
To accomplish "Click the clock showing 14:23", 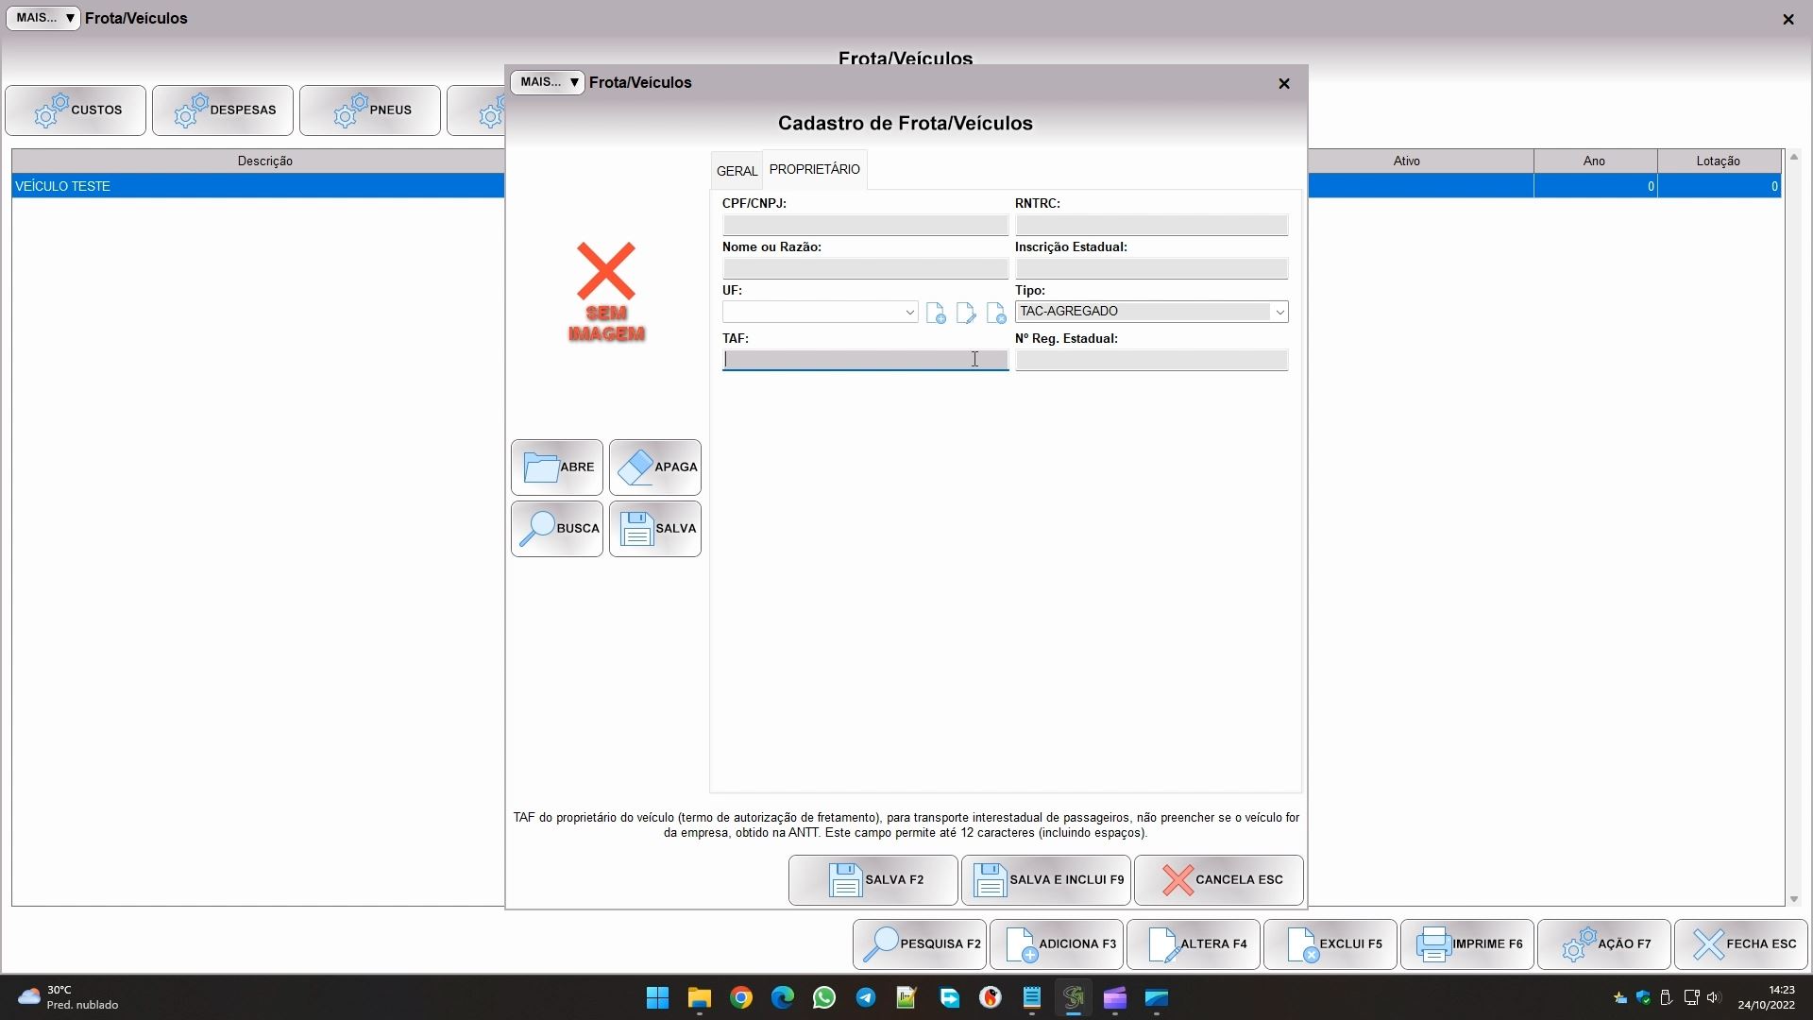I will (x=1767, y=998).
